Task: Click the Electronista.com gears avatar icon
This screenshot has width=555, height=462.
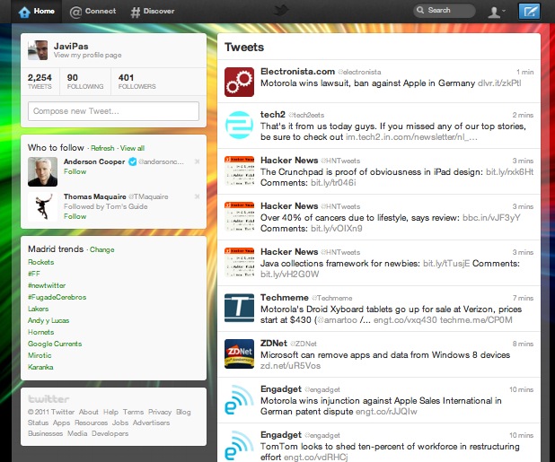Action: coord(239,82)
